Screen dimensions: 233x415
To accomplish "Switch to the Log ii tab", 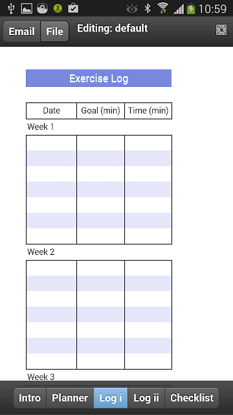I will [146, 397].
